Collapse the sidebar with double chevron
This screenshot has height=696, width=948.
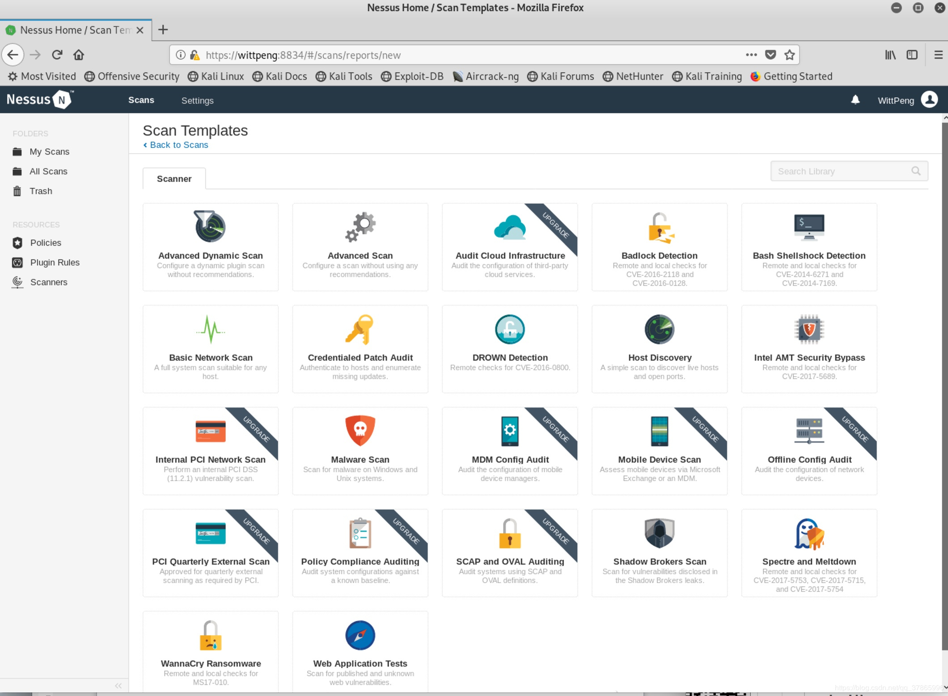point(118,686)
